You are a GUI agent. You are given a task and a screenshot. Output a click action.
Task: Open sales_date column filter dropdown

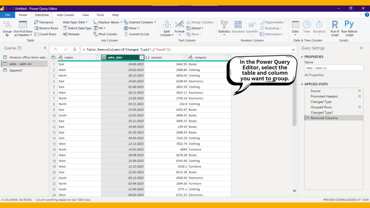click(x=141, y=57)
